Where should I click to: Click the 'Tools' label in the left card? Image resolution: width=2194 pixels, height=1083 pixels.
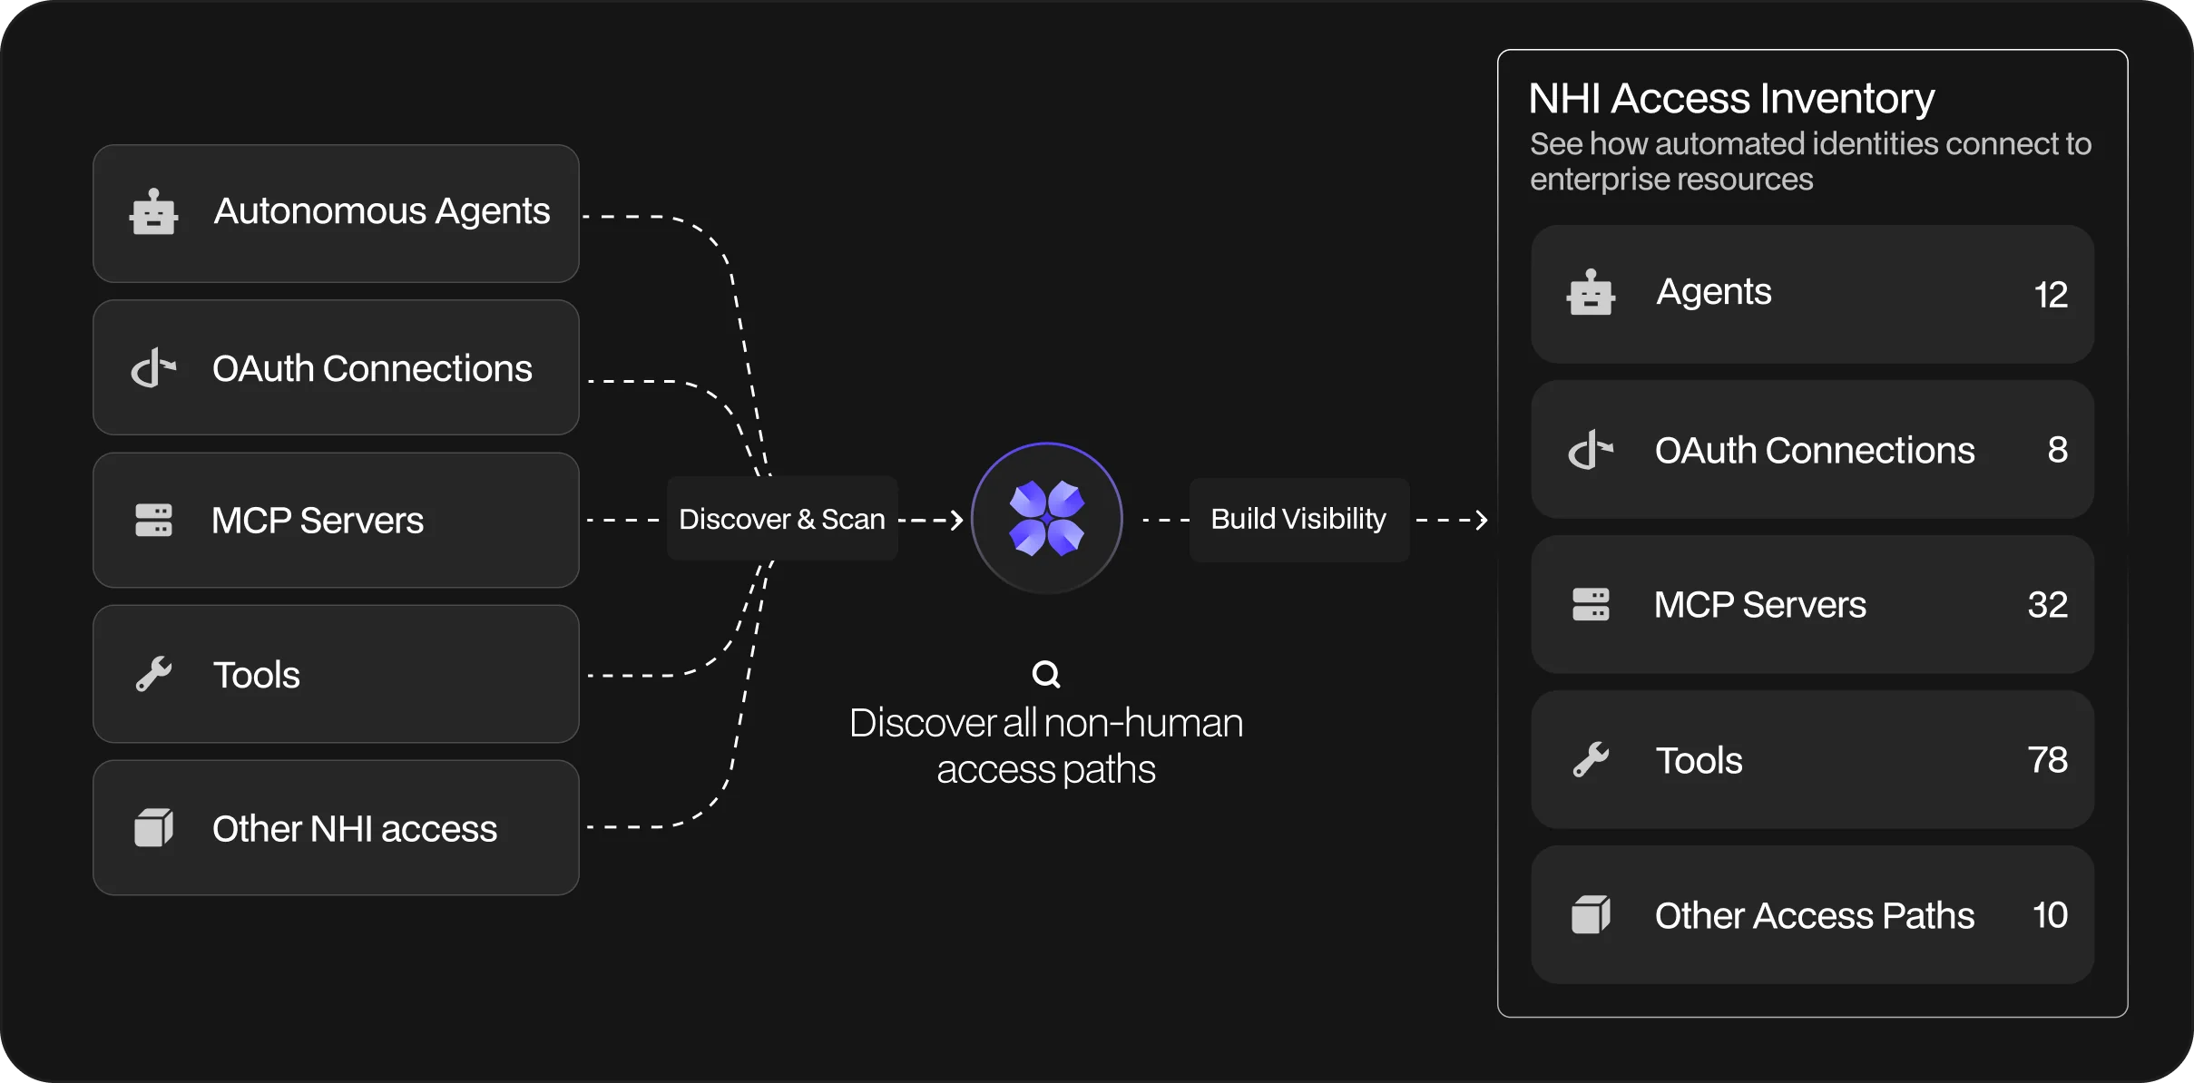(x=257, y=675)
